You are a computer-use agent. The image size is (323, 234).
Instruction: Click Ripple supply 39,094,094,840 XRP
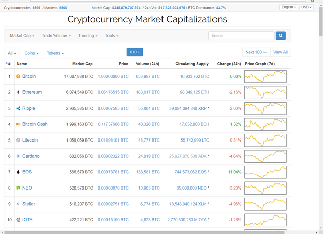(188, 108)
